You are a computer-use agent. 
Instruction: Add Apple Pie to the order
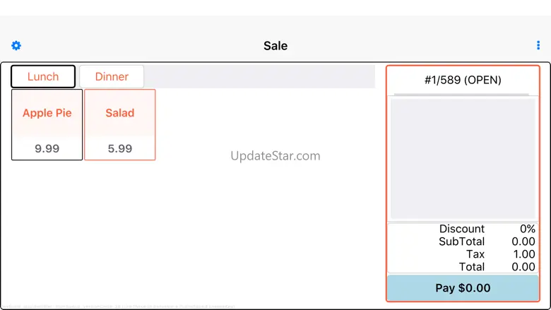(x=47, y=113)
